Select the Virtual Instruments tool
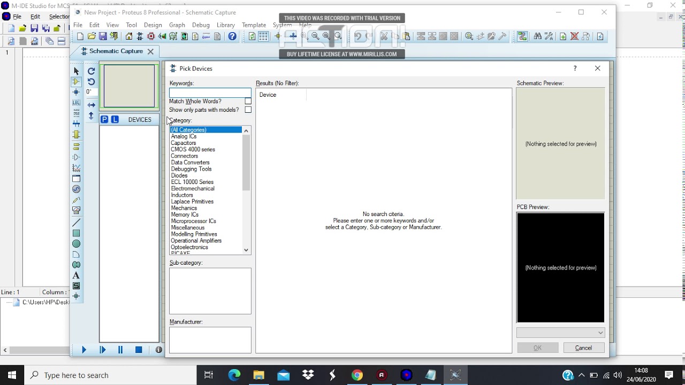 (x=76, y=211)
